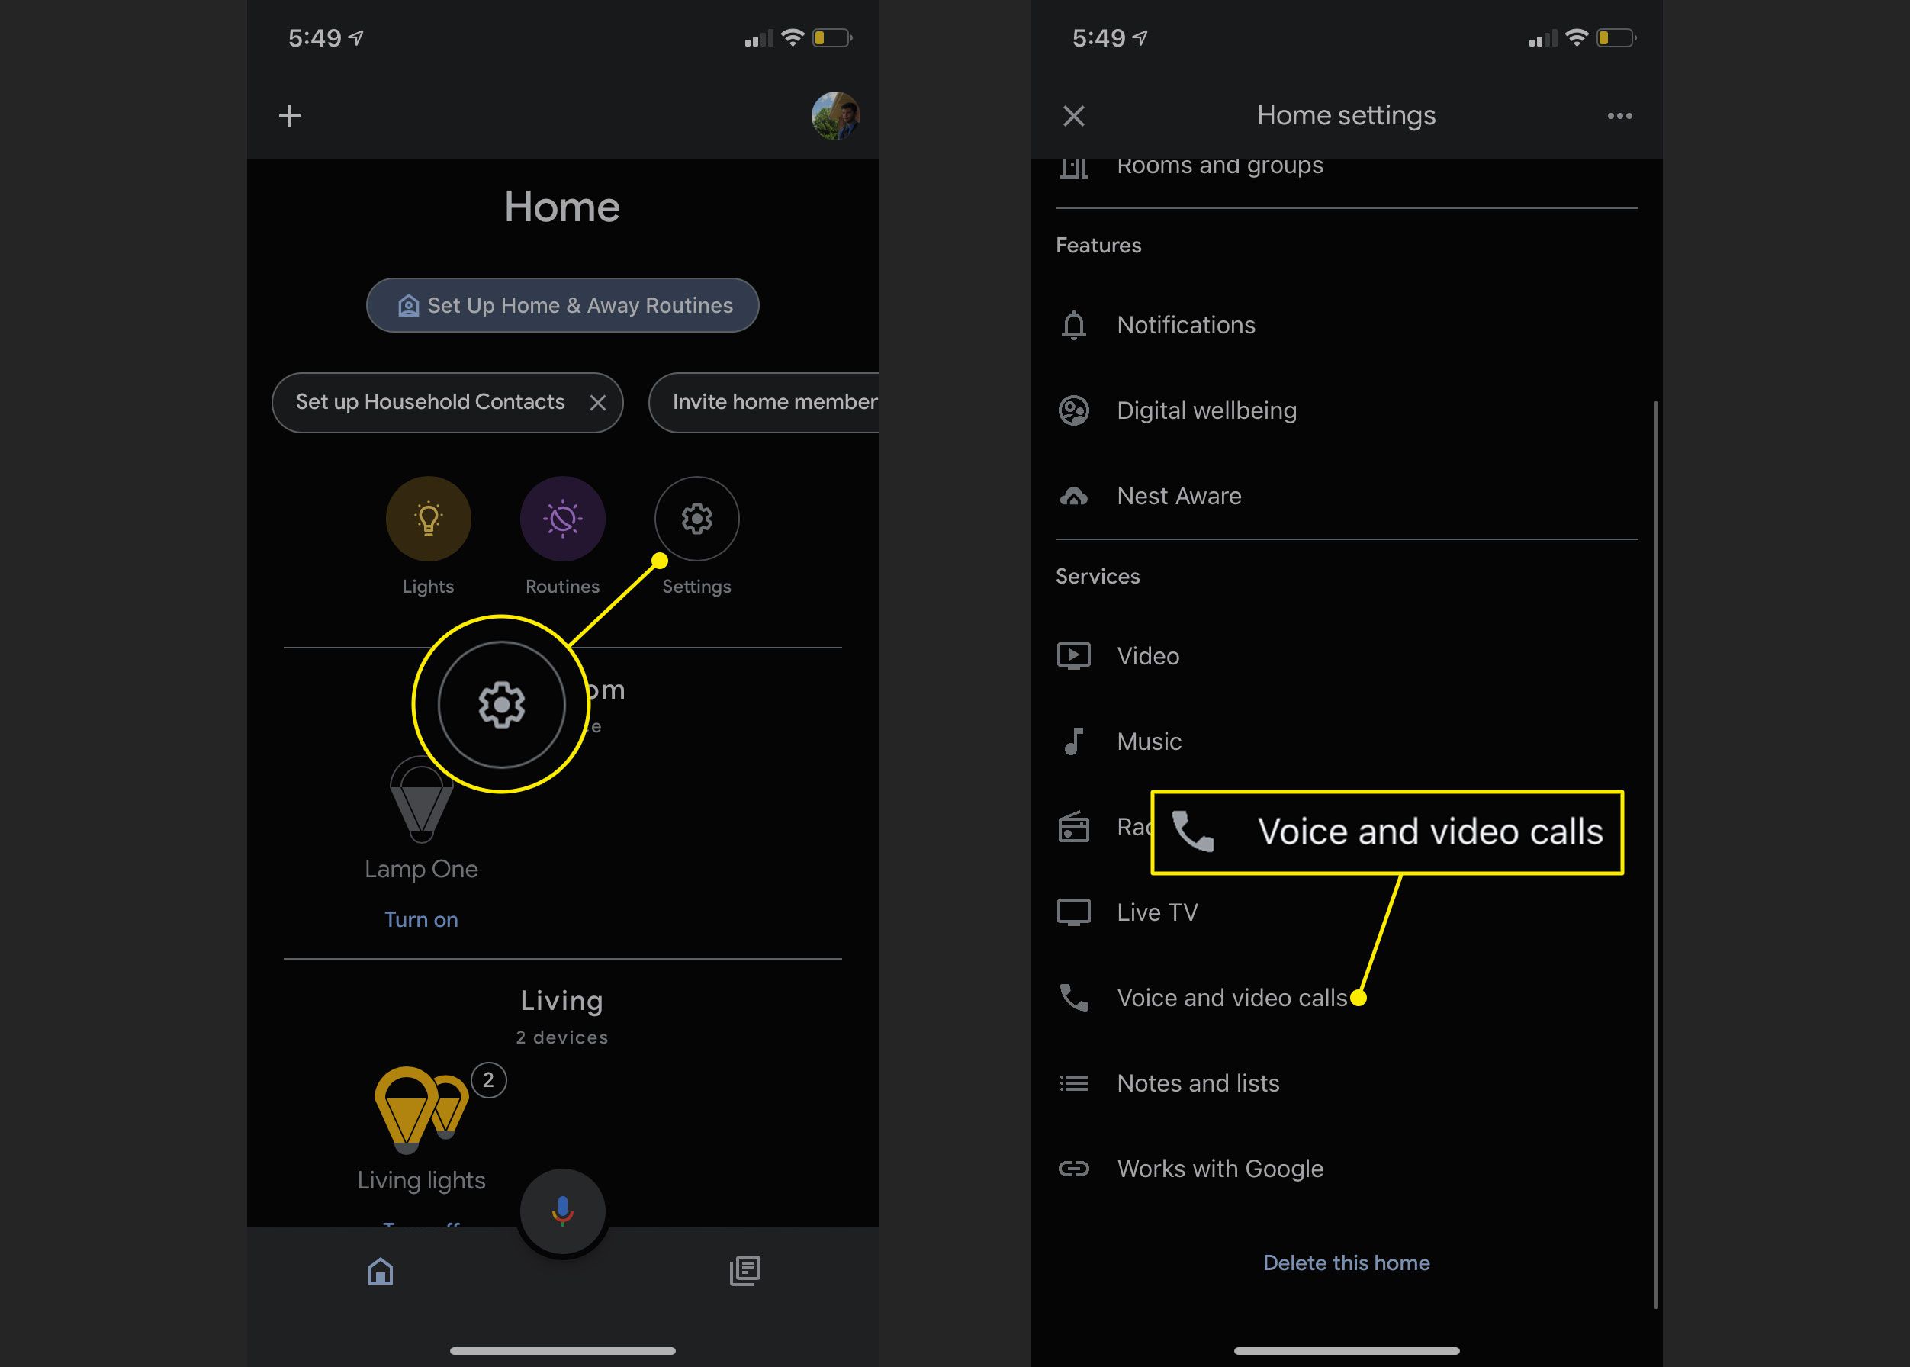Screen dimensions: 1910x1367
Task: Tap the Works with Google link icon
Action: point(1077,1167)
